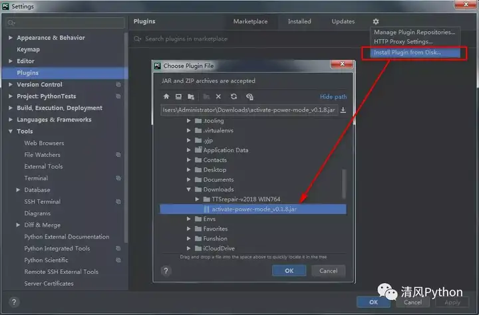This screenshot has height=315, width=479.
Task: Open Server Certificates settings
Action: click(x=49, y=284)
